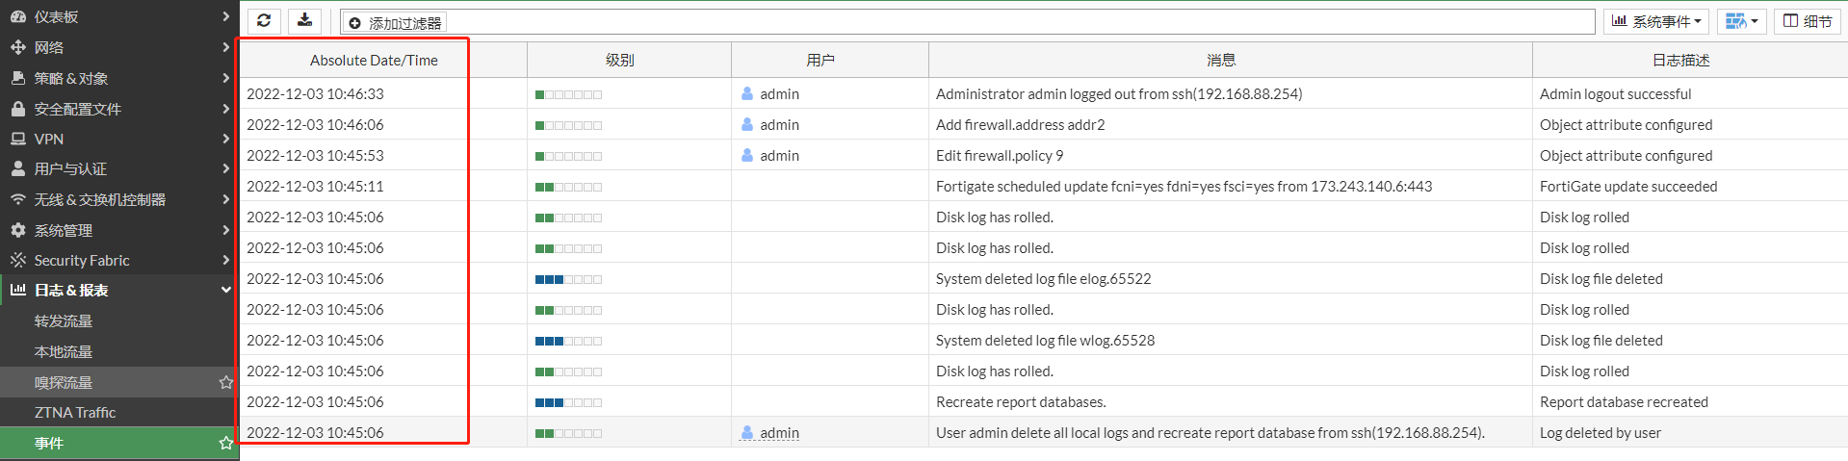Viewport: 1848px width, 461px height.
Task: Click the Absolute Date/Time column header
Action: [374, 60]
